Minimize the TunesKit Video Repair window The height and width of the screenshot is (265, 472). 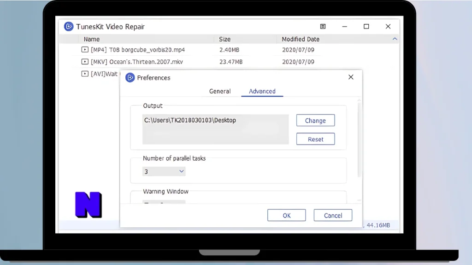(x=345, y=26)
